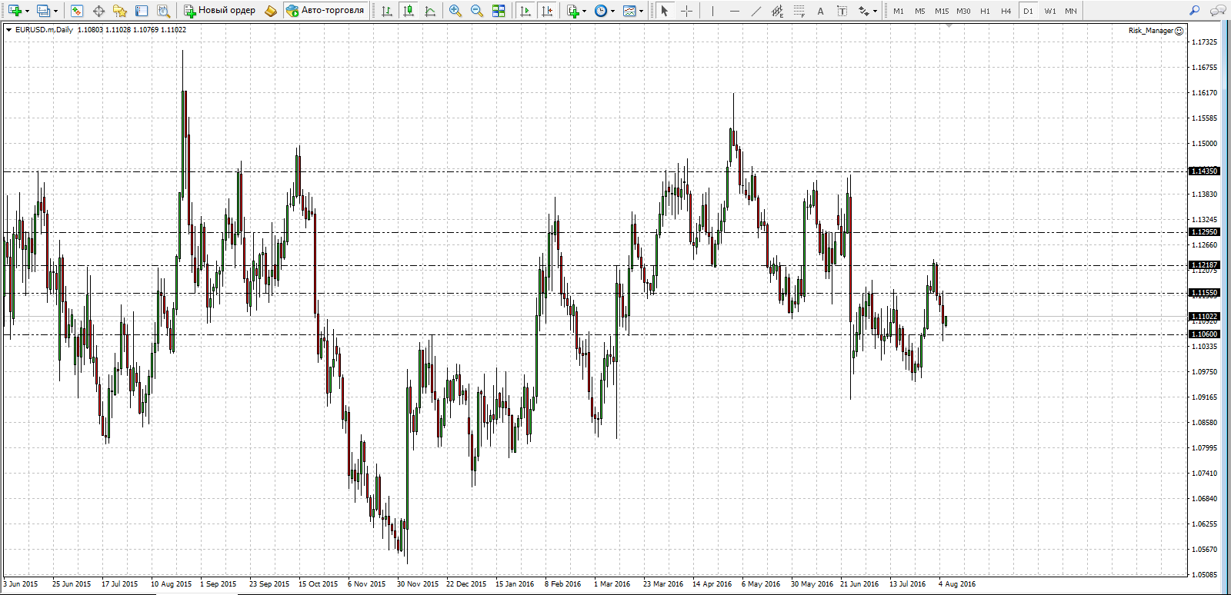Switch chart to line chart type
This screenshot has height=595, width=1231.
[430, 11]
